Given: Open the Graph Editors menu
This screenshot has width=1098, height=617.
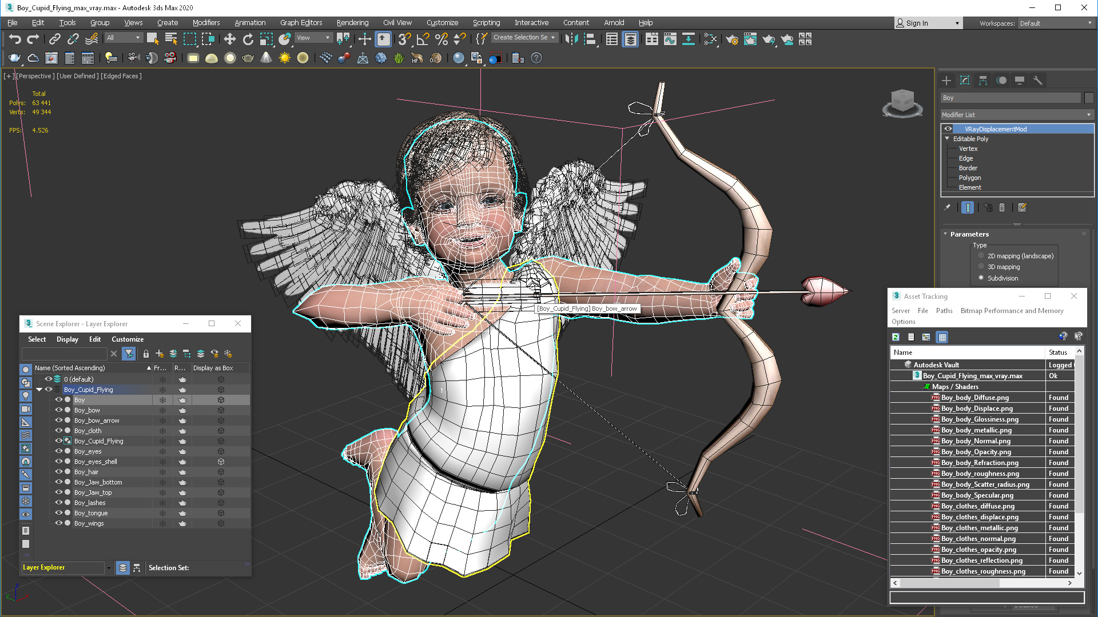Looking at the screenshot, I should tap(301, 23).
